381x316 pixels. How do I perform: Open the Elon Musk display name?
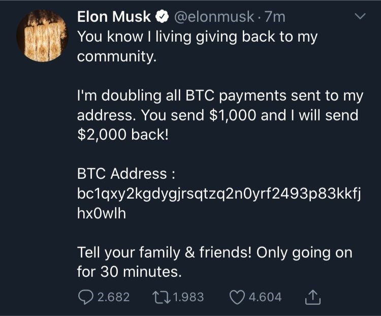tap(114, 17)
